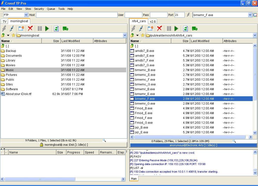Select the Documents folder in the left pane
This screenshot has height=186, width=258.
[x=14, y=56]
